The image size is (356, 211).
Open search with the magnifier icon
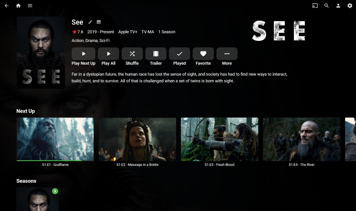[327, 6]
